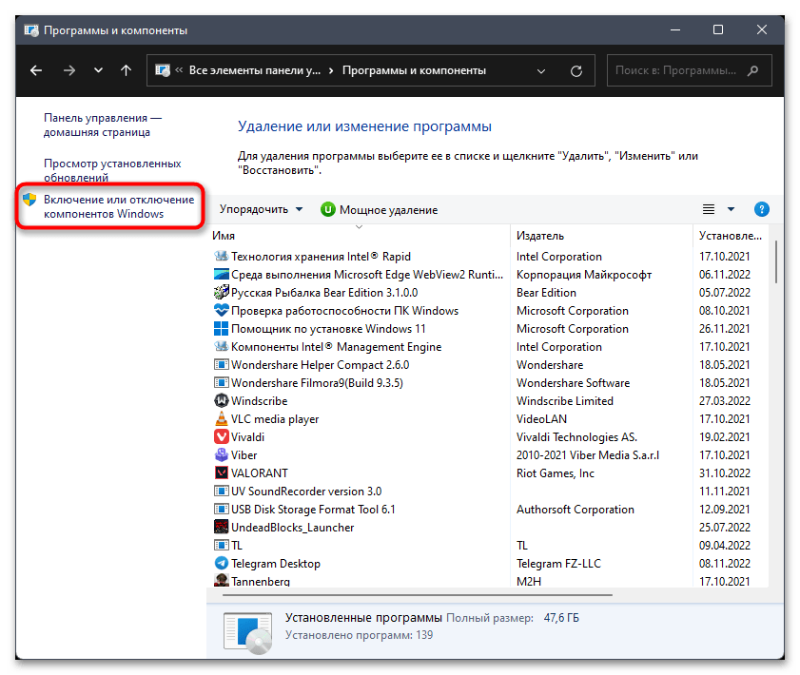Click install date 05.07.2022
Viewport: 800px width, 675px height.
point(725,293)
